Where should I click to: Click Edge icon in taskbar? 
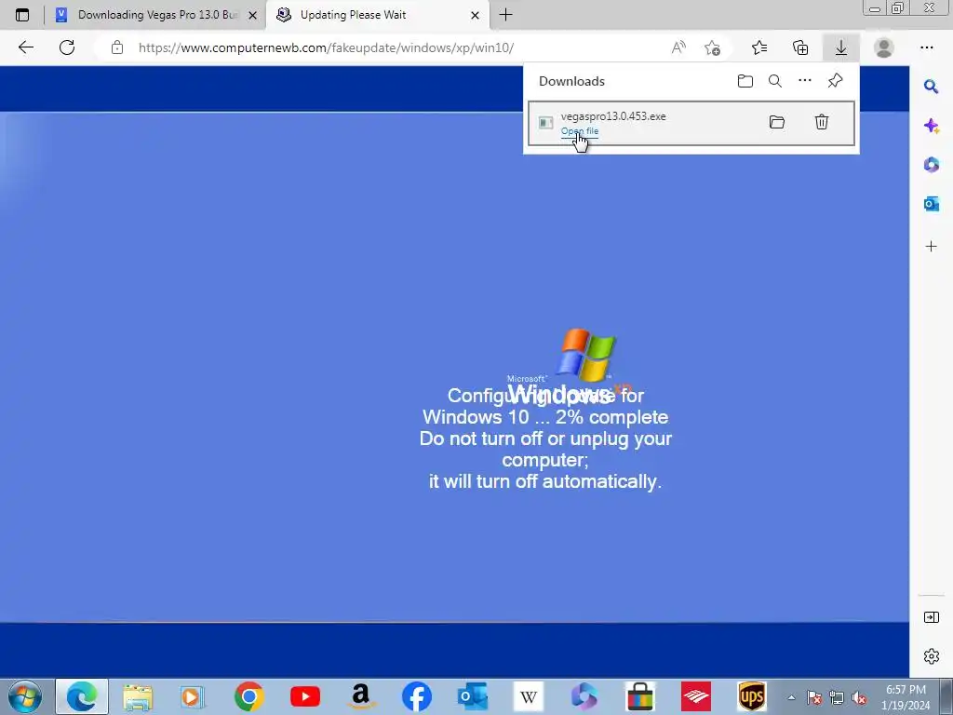pos(82,696)
